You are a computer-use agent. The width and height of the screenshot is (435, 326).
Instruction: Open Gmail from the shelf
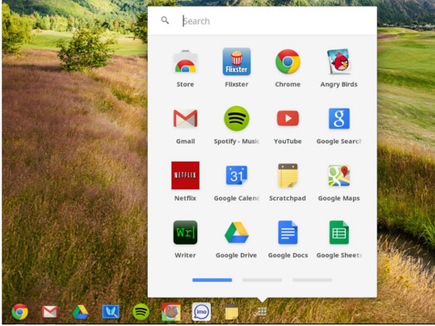pos(50,312)
